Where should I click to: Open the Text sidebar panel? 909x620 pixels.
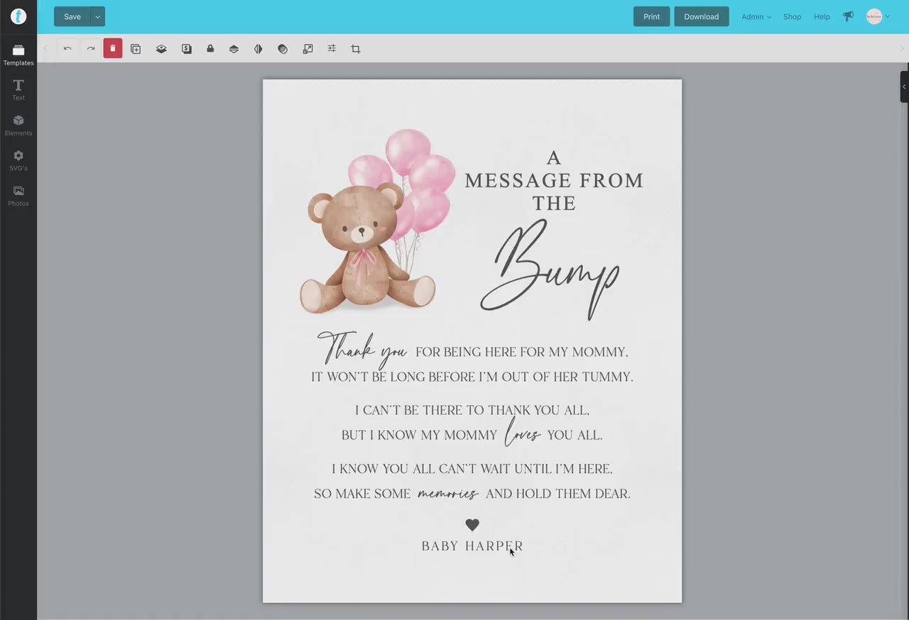coord(18,90)
